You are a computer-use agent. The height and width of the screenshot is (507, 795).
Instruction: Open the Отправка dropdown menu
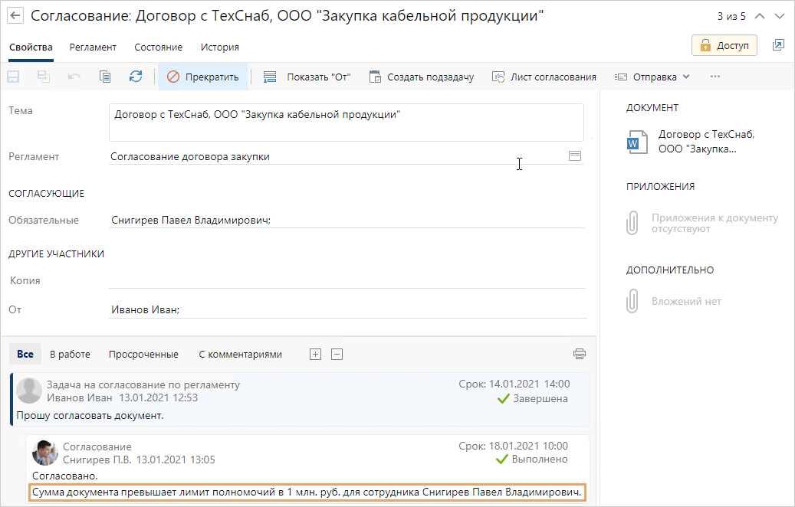[652, 77]
